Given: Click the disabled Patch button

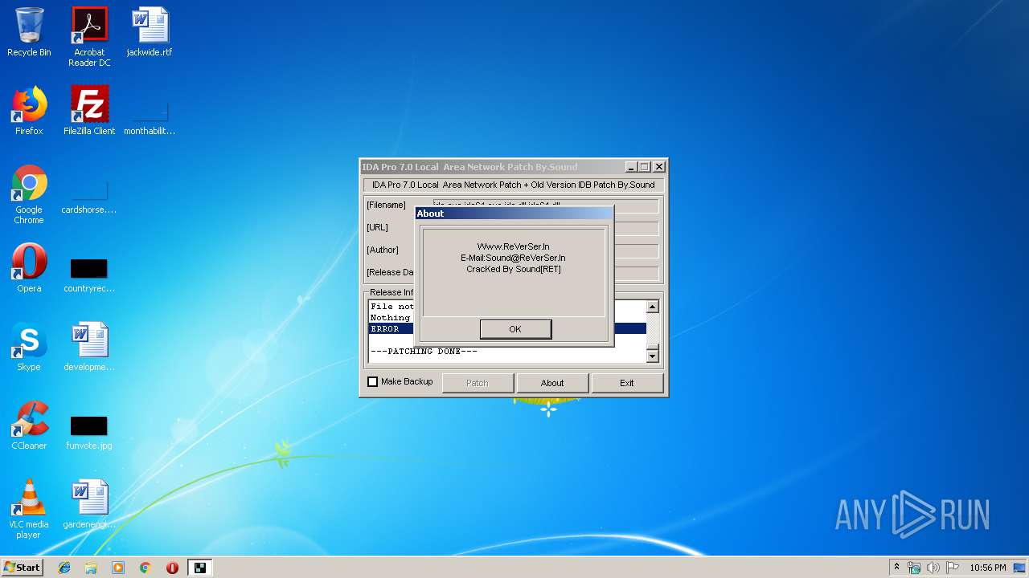Looking at the screenshot, I should (x=478, y=383).
